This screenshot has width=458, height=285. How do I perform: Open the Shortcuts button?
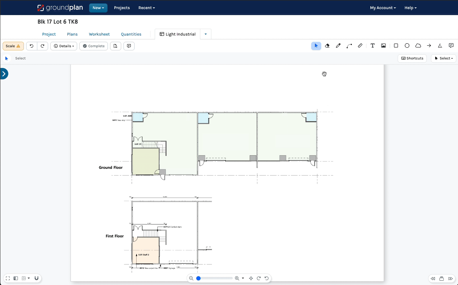click(x=412, y=58)
